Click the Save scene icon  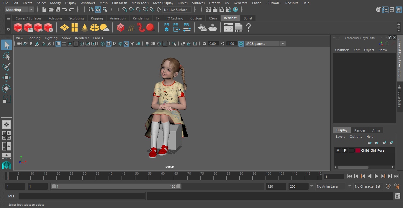(58, 10)
